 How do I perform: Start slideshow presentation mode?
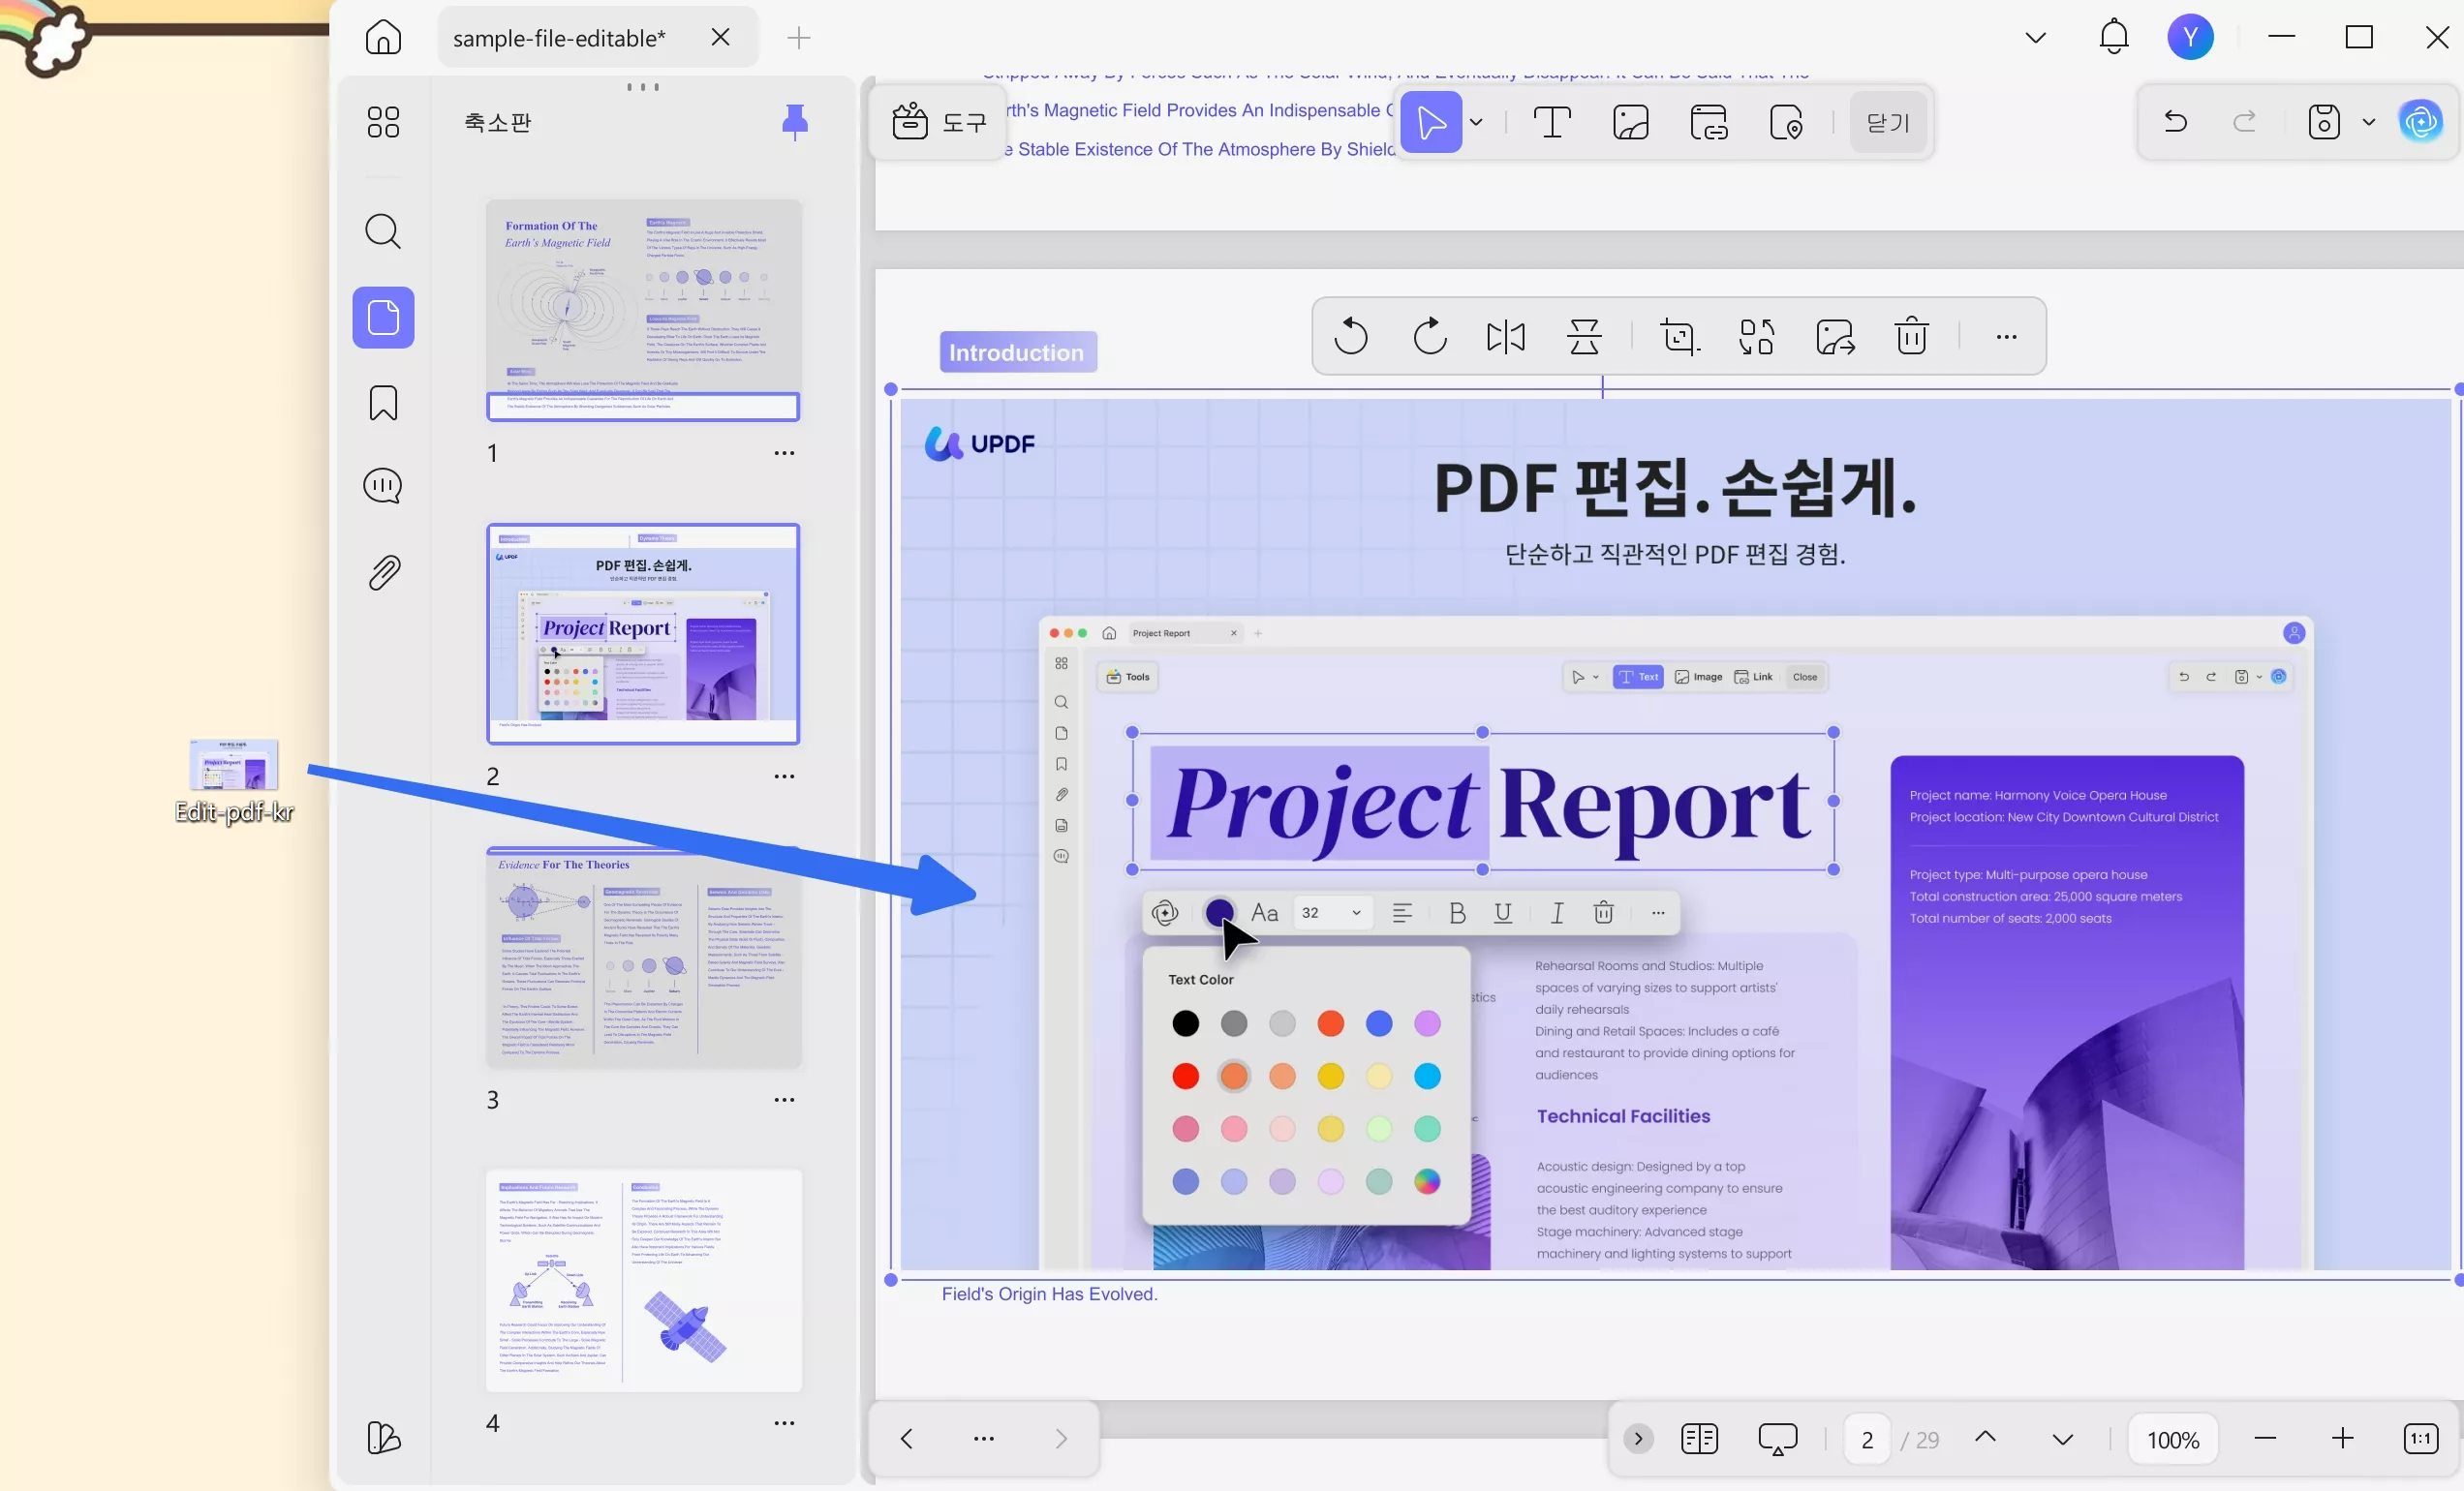[1778, 1439]
